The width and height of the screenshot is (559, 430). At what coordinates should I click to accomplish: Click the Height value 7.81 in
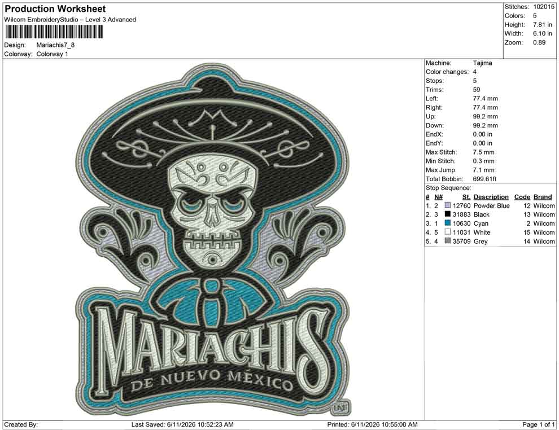coord(543,25)
